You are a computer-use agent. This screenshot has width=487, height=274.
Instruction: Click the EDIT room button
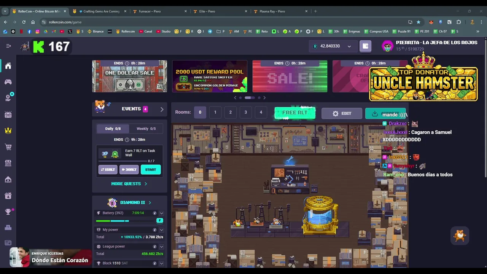(x=342, y=113)
